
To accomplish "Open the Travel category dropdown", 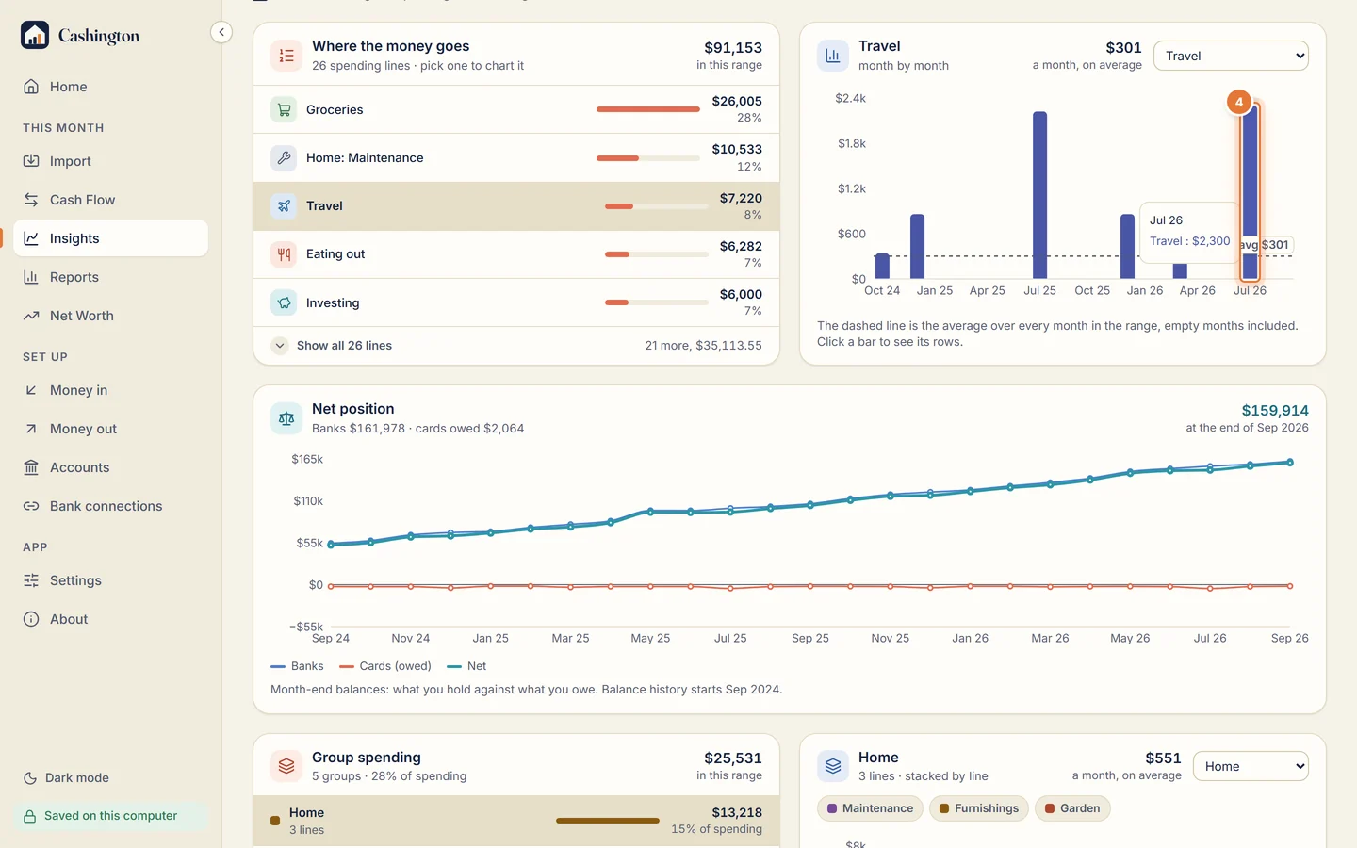I will pos(1231,56).
